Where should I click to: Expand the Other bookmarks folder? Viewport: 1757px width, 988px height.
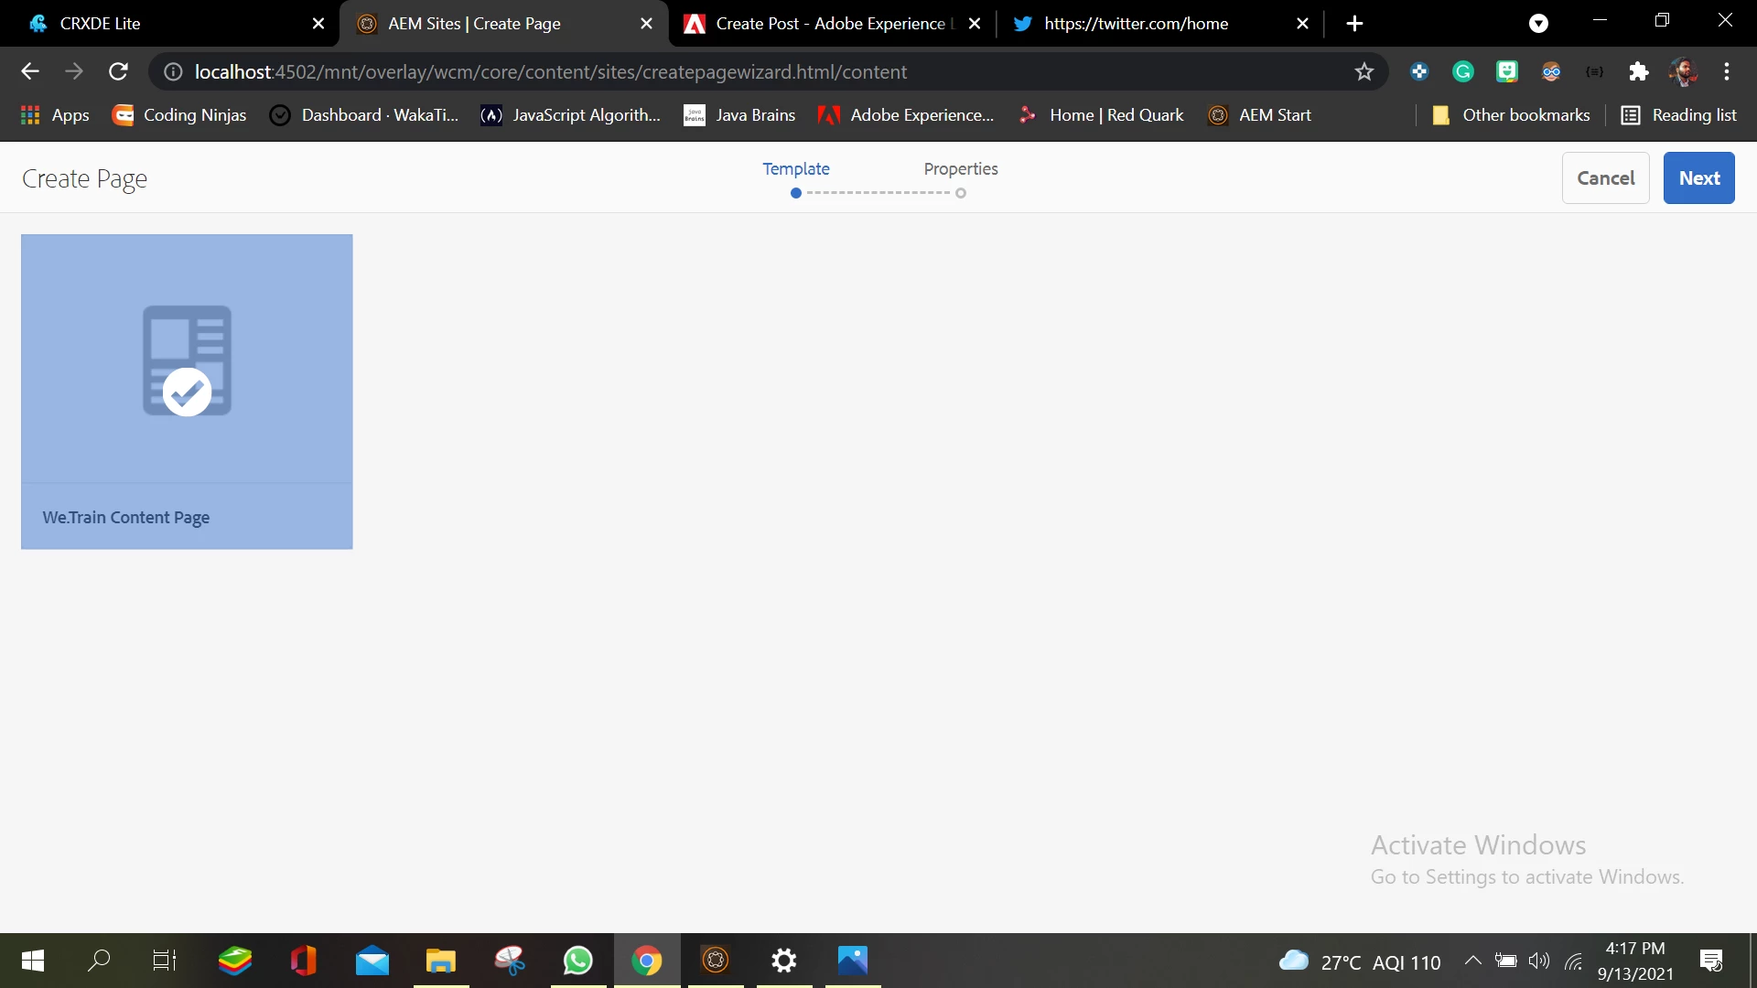(x=1511, y=115)
